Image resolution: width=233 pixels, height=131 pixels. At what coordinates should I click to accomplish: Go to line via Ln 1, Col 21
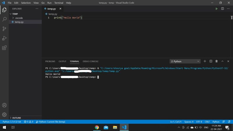[176, 122]
